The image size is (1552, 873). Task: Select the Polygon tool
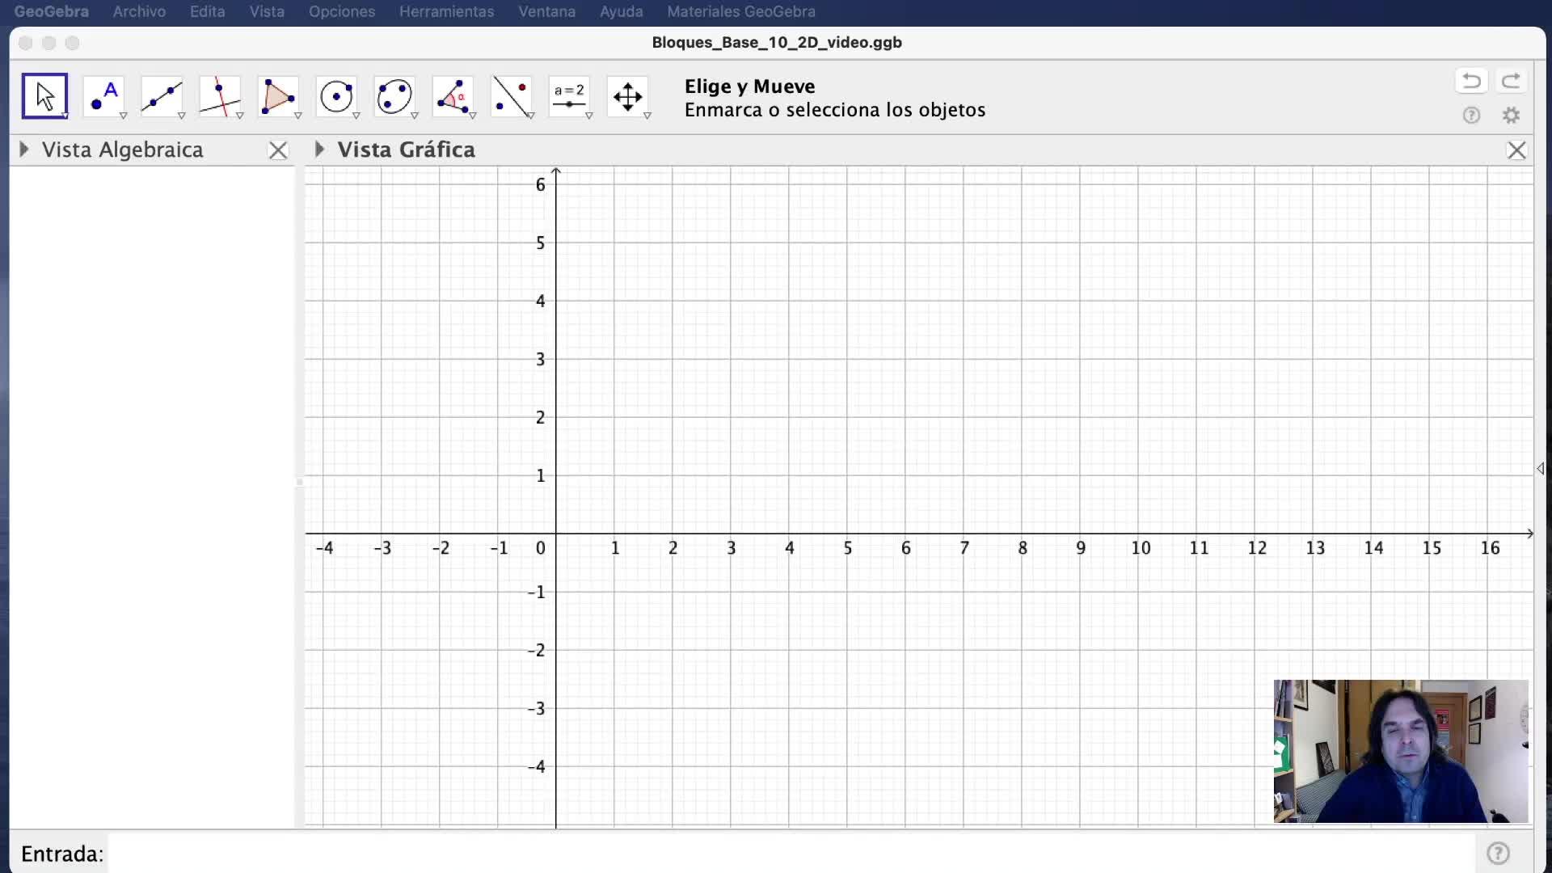click(278, 96)
